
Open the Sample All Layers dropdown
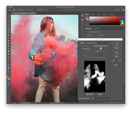click(52, 10)
